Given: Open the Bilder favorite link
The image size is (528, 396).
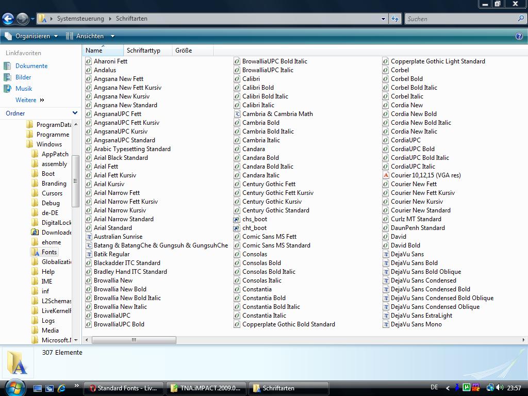Looking at the screenshot, I should pyautogui.click(x=23, y=77).
